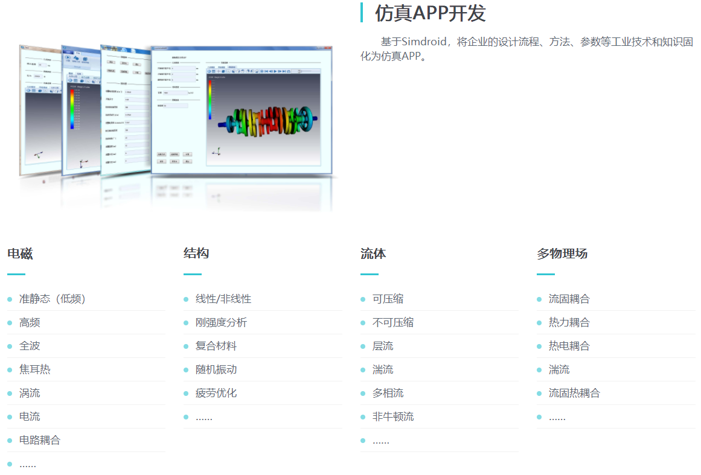Choose the 电流 item
701x475 pixels.
point(30,416)
